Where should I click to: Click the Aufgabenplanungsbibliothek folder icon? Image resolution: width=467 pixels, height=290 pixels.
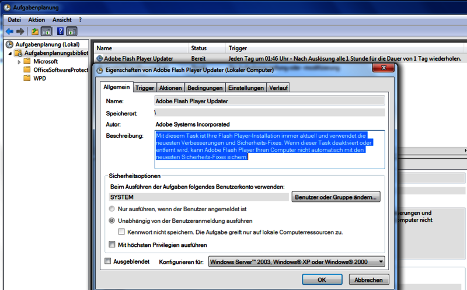[x=19, y=53]
